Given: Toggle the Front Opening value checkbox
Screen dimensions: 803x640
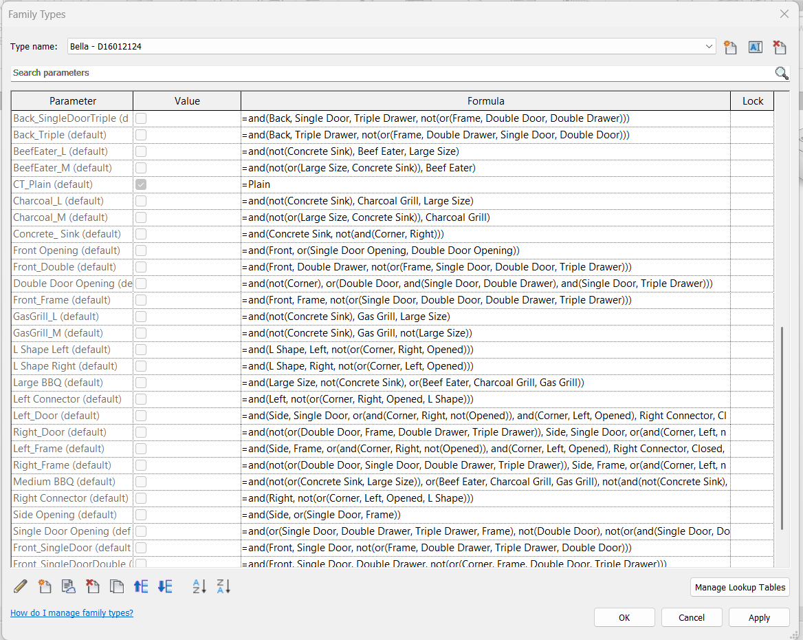Looking at the screenshot, I should (x=141, y=250).
